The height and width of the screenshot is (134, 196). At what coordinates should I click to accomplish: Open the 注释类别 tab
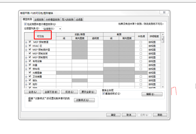pos(39,19)
